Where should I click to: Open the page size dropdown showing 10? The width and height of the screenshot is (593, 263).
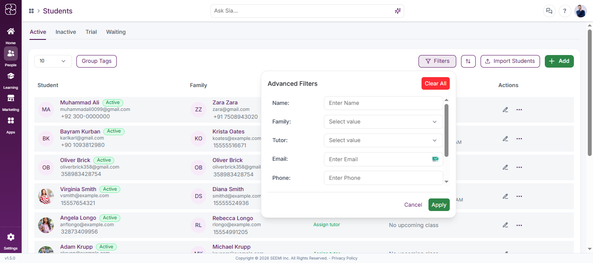(53, 61)
